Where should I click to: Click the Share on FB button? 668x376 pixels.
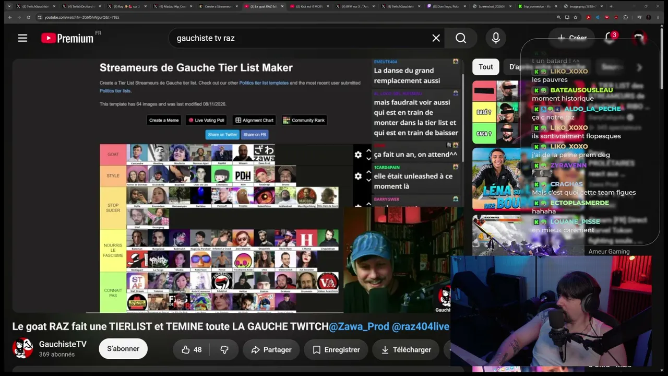coord(255,135)
